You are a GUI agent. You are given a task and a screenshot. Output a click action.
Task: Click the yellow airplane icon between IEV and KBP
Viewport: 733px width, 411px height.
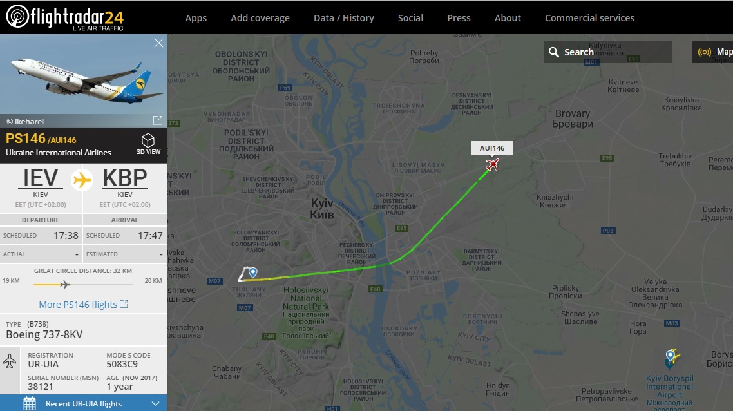(82, 180)
